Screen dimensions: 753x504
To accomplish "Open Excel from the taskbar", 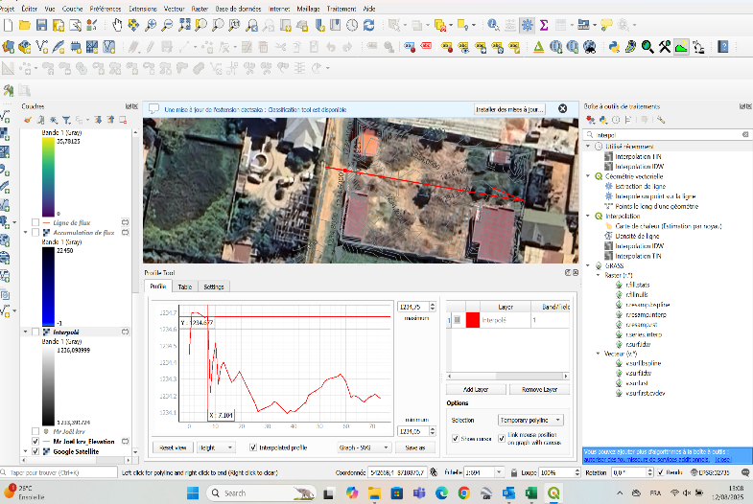I will tap(531, 493).
